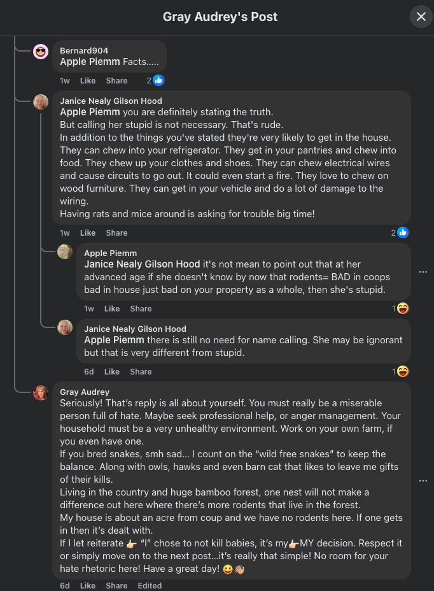
Task: View thumbs-up reactions on Bernard904's comment
Action: point(156,80)
